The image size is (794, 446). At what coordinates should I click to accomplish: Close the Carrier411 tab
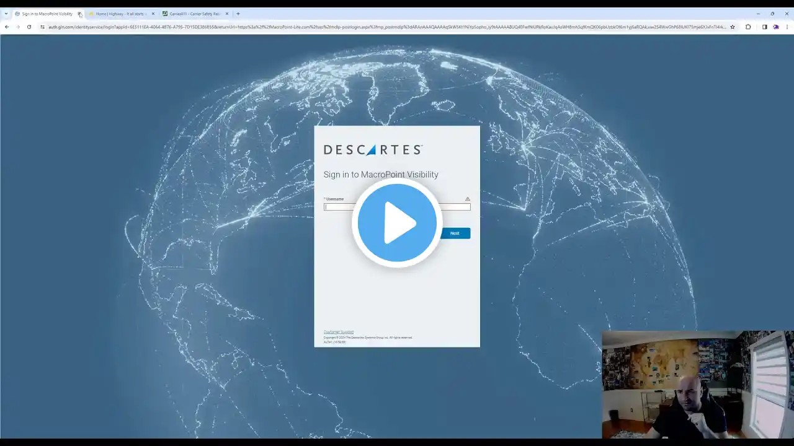pos(227,14)
